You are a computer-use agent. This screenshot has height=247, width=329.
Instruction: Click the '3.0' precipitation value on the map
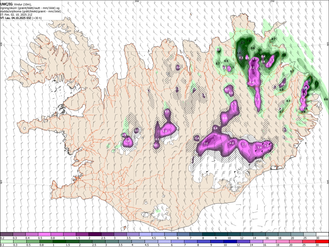coord(238,53)
